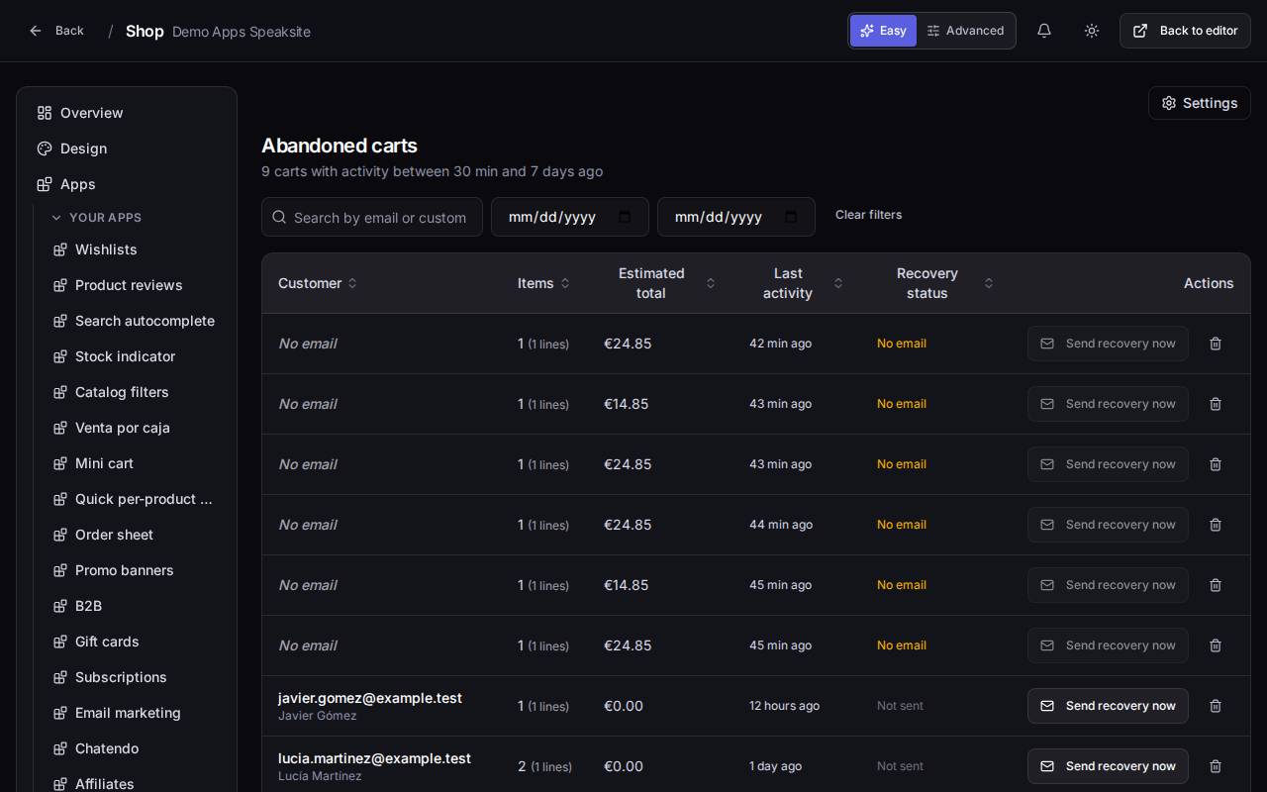The image size is (1267, 792).
Task: Click the second (end) date filter field
Action: 736,217
